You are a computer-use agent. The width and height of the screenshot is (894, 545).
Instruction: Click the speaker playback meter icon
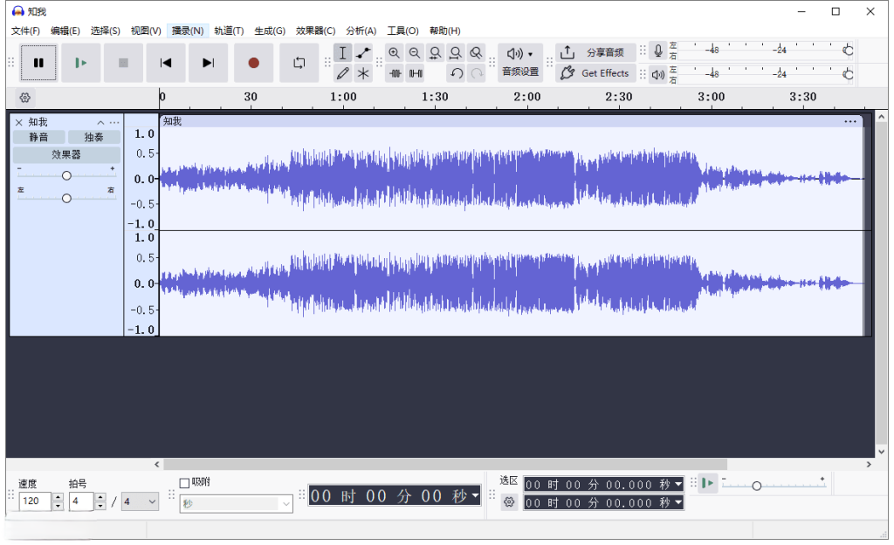pyautogui.click(x=658, y=75)
